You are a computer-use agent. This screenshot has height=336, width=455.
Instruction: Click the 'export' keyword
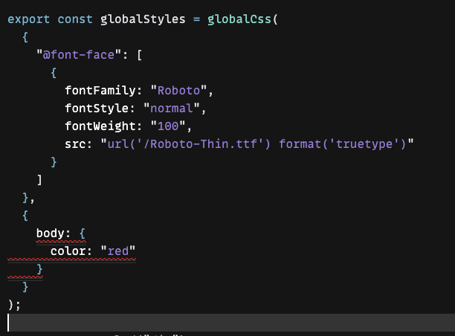click(28, 19)
